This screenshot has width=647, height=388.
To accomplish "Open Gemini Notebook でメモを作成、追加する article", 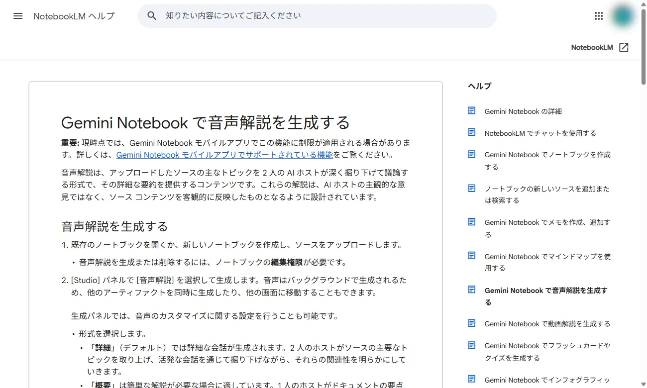I will tap(547, 228).
